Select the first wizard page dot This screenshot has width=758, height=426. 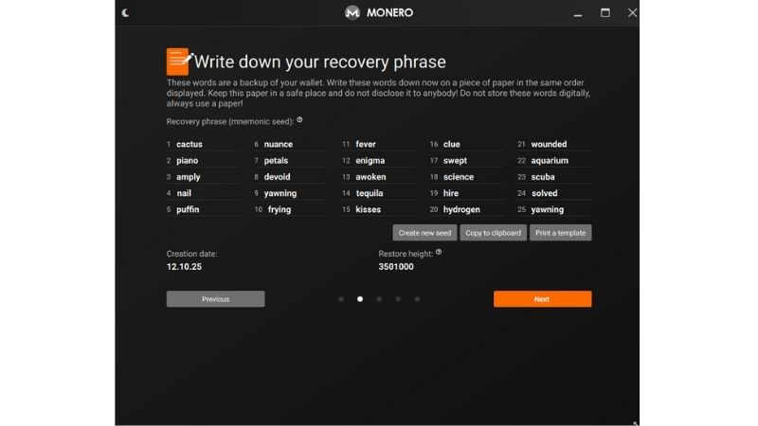[341, 299]
